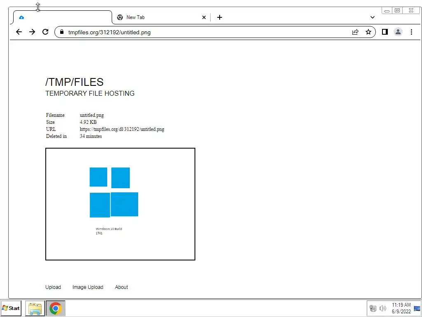Image resolution: width=422 pixels, height=317 pixels.
Task: Open the uploaded Windows logo image preview
Action: point(120,204)
